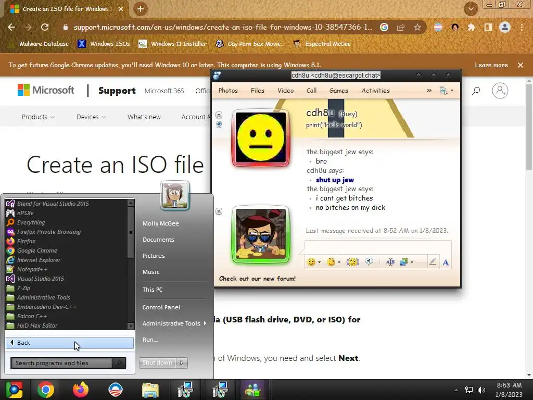
Task: Open Chrome extensions puzzle icon
Action: point(471,27)
